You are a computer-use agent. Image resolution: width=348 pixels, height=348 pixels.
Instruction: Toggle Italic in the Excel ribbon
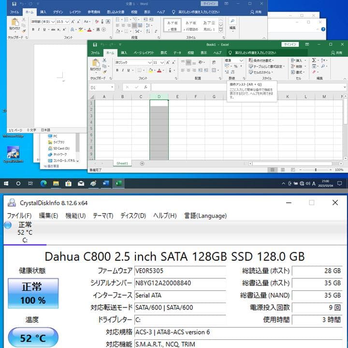pos(123,71)
